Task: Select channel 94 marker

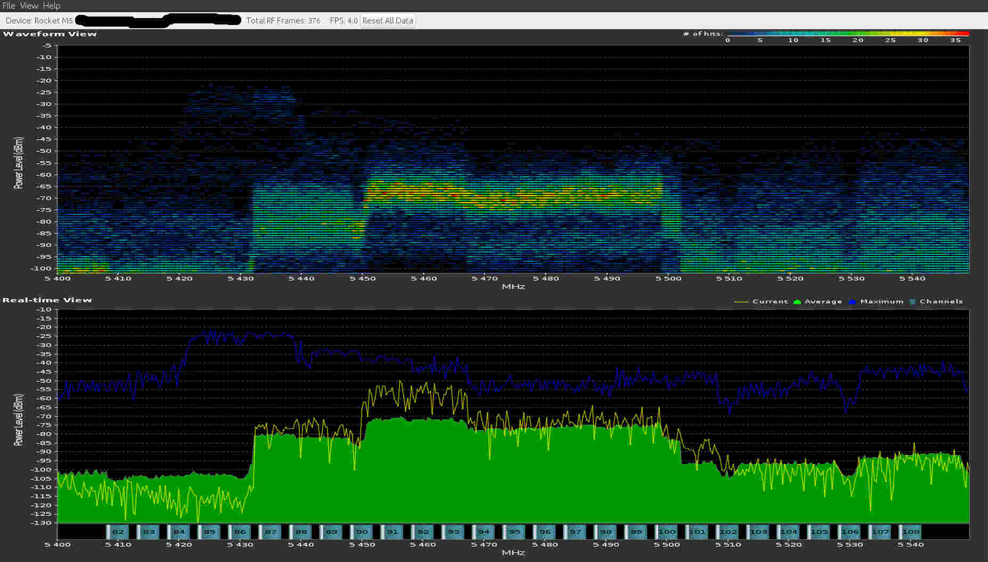Action: pos(484,532)
